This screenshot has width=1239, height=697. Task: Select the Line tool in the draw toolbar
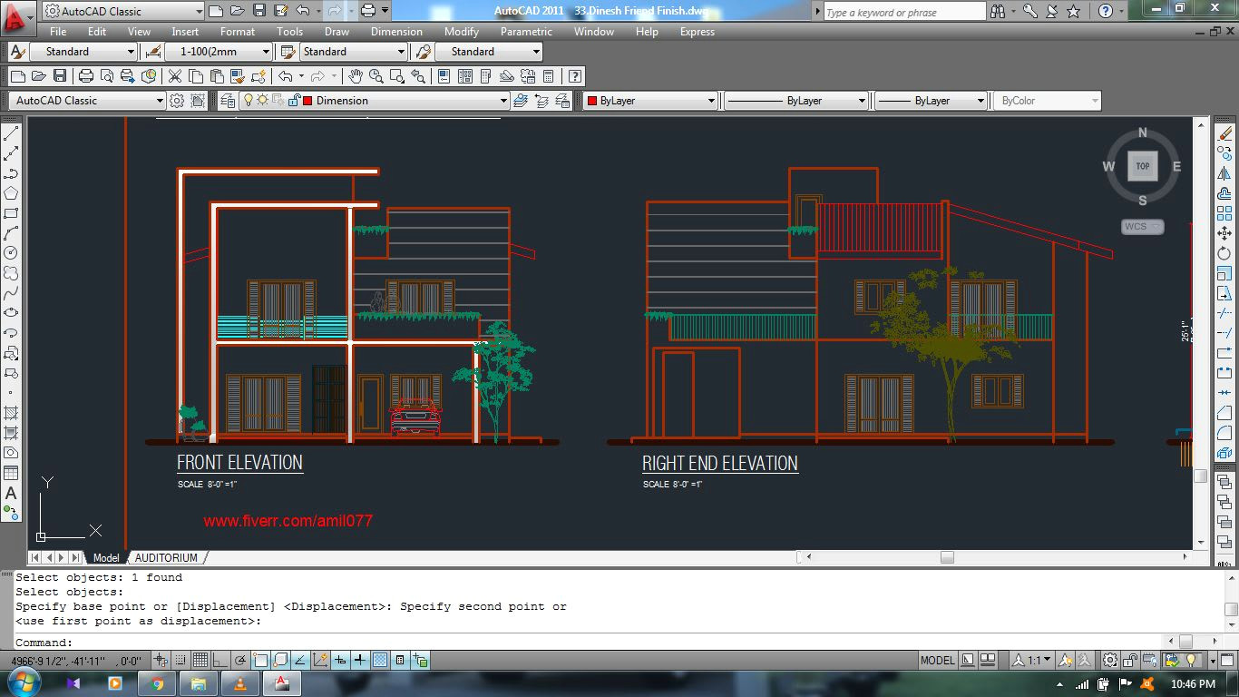(11, 134)
